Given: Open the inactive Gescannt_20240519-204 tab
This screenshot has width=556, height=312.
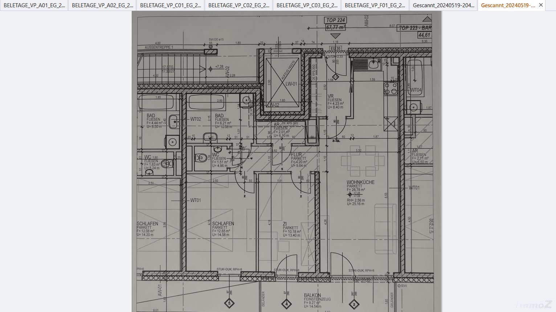Looking at the screenshot, I should (443, 5).
